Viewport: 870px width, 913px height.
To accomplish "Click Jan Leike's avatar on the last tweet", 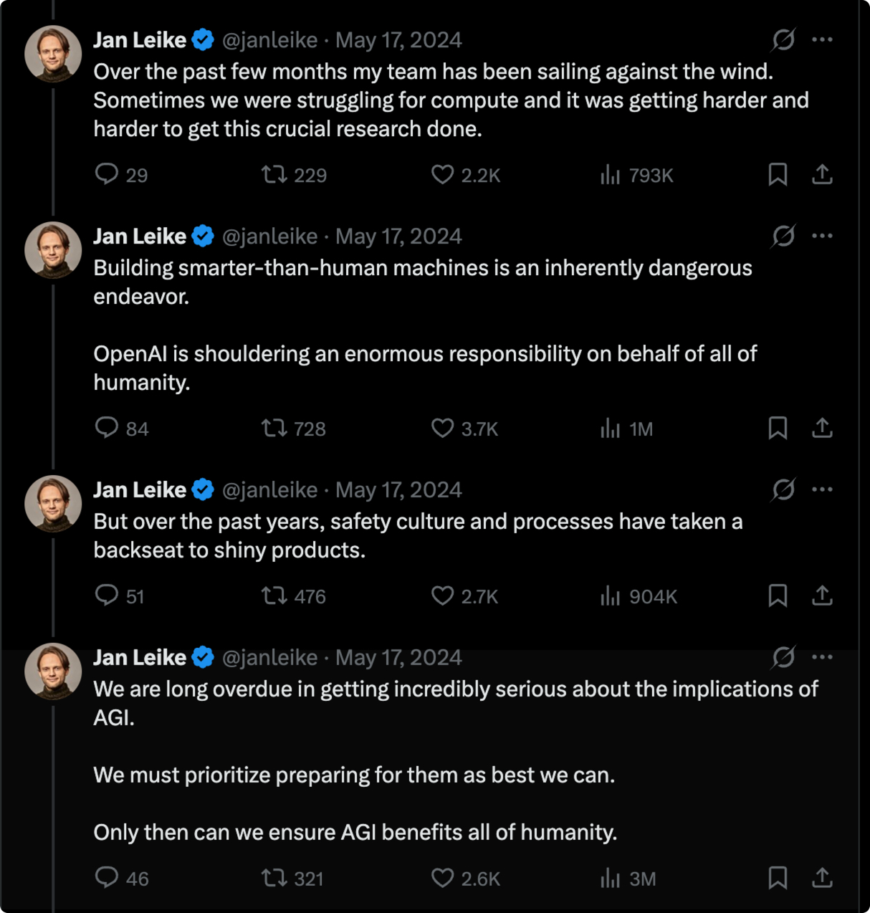I will coord(53,671).
